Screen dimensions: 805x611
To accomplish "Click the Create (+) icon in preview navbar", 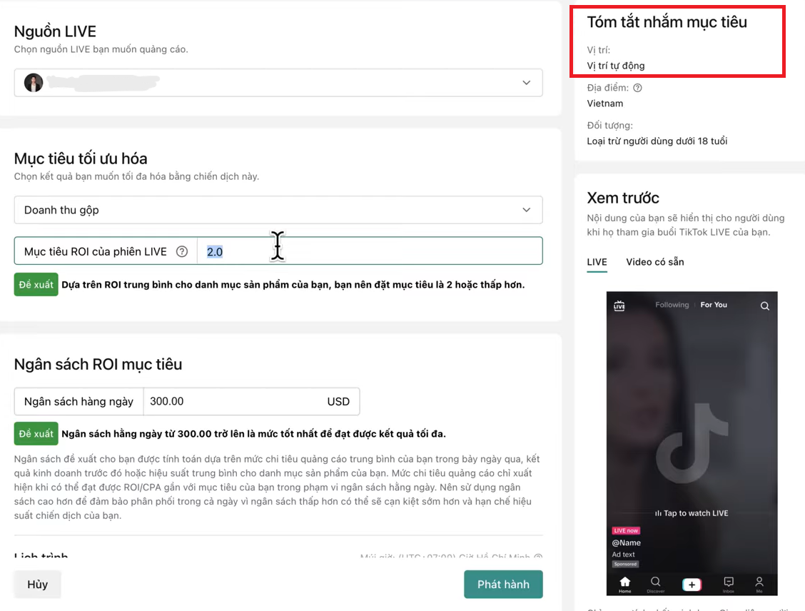I will pyautogui.click(x=692, y=584).
